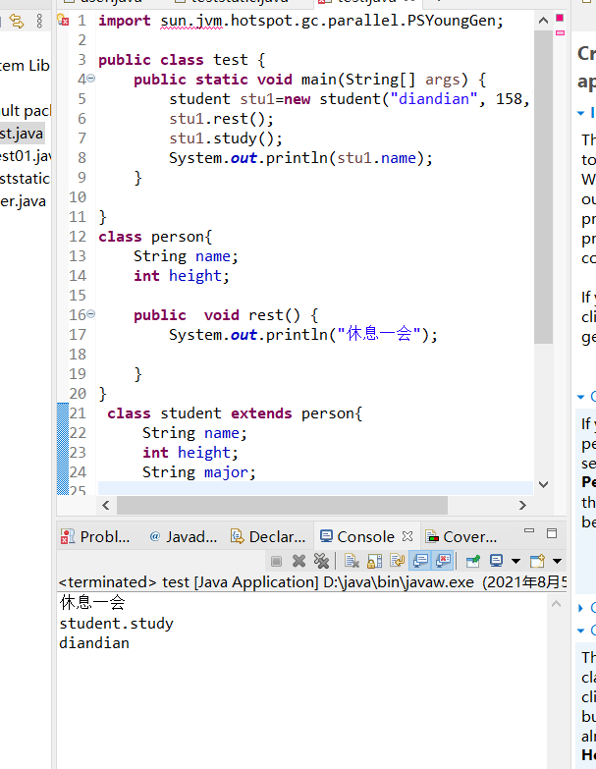Click editor vertical scrollbar down arrow

543,484
